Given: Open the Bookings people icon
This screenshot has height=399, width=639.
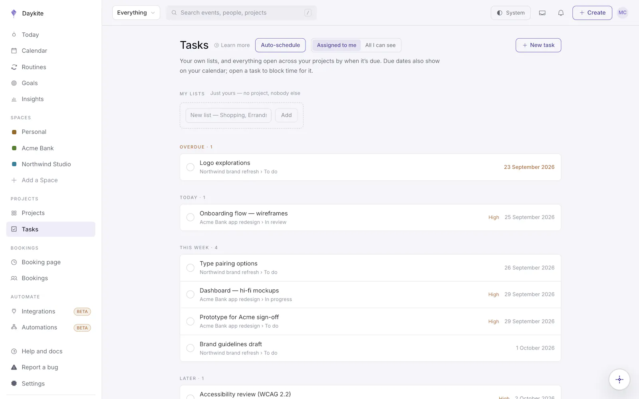Looking at the screenshot, I should (x=14, y=278).
